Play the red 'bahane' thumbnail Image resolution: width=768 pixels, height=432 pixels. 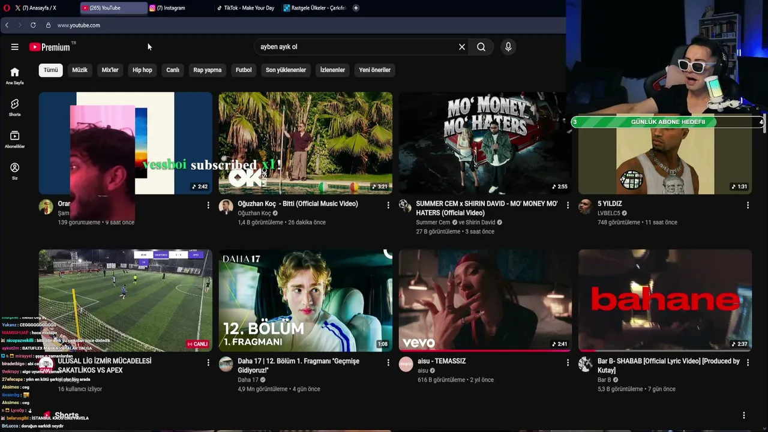[665, 301]
